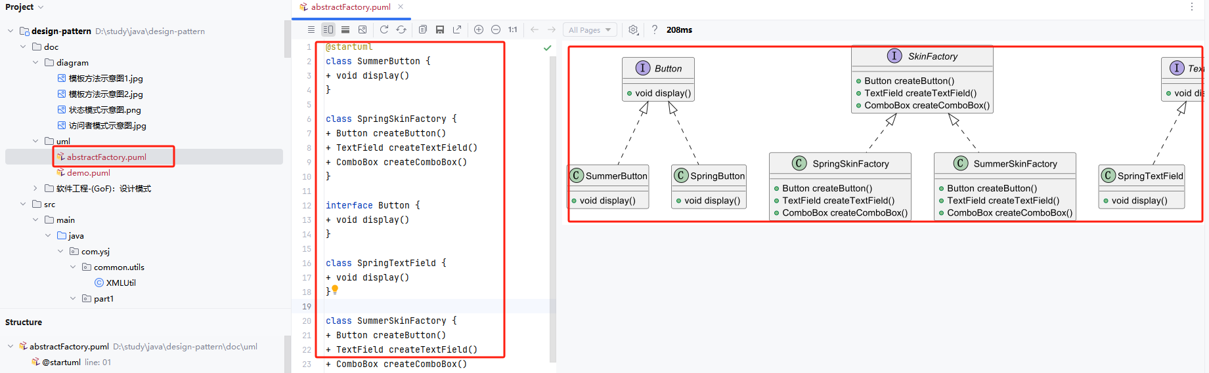Select the abstractFactory.puml editor tab
Image resolution: width=1209 pixels, height=373 pixels.
(x=350, y=7)
